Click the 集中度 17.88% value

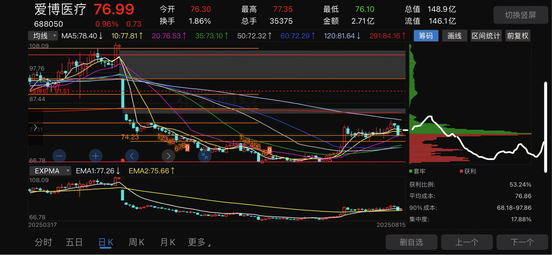click(520, 220)
